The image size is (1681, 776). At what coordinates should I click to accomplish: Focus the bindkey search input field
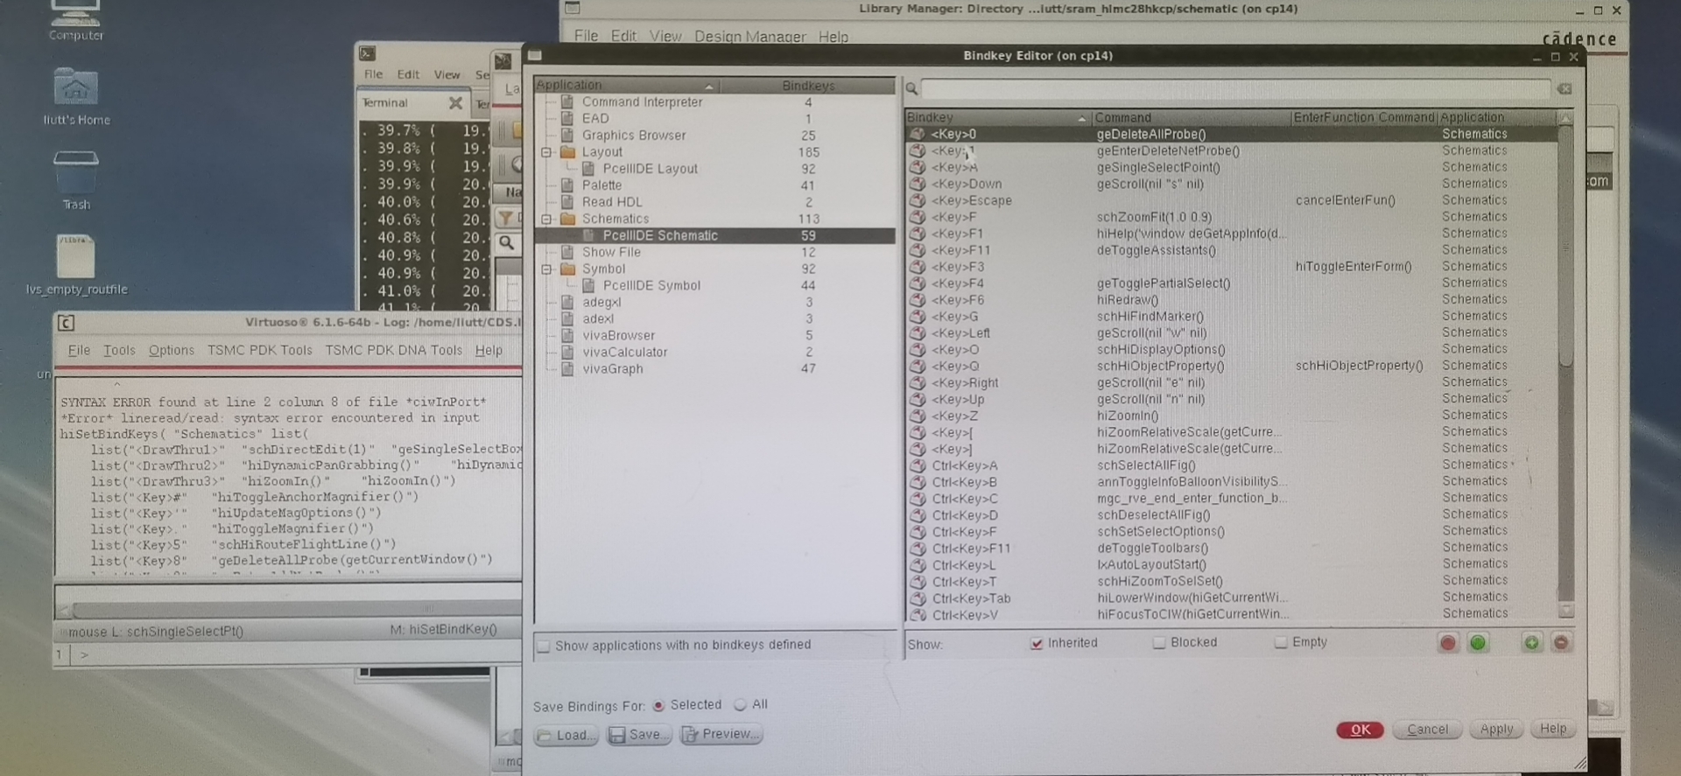[x=1235, y=88]
